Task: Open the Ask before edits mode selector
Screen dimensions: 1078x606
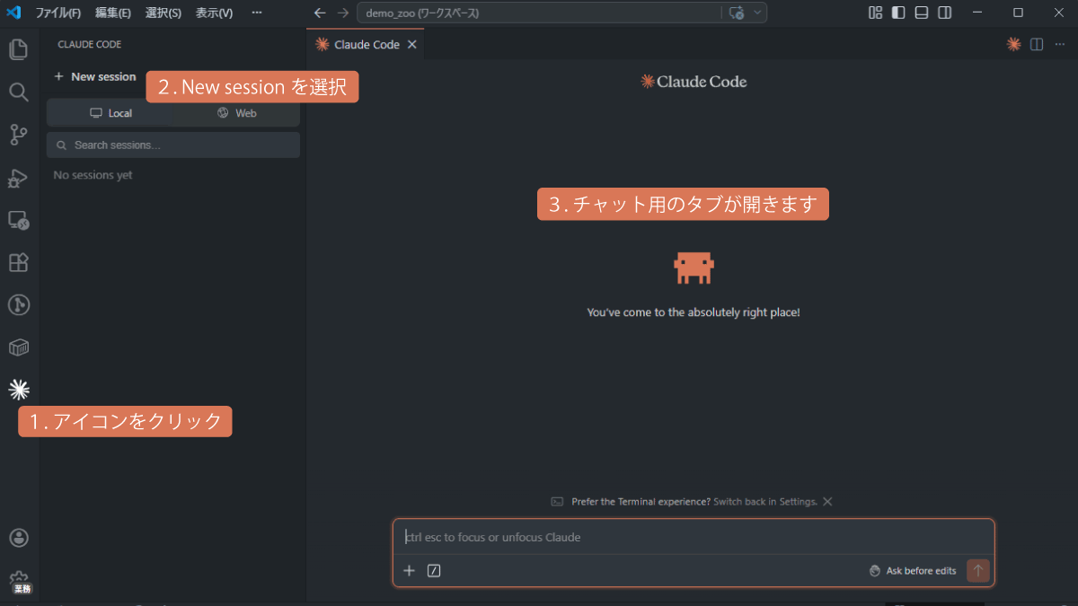Action: 912,571
